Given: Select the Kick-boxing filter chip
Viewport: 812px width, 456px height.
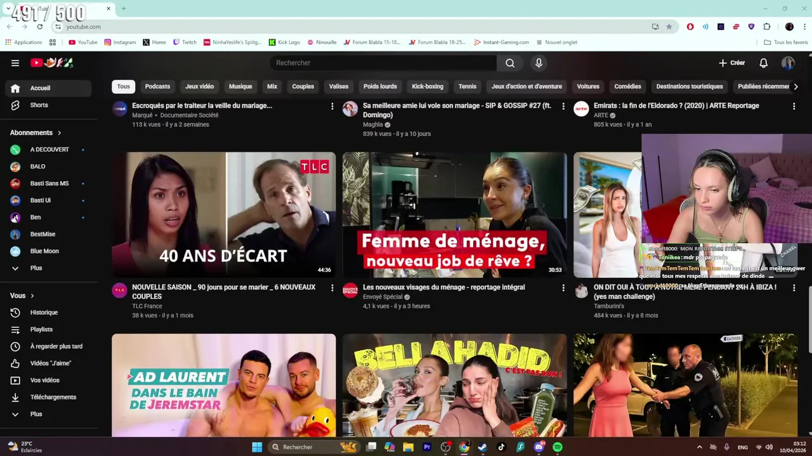Looking at the screenshot, I should click(428, 86).
